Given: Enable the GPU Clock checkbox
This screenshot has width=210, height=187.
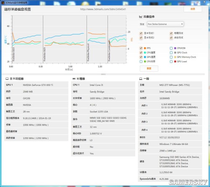Looking at the screenshot, I should tap(171, 53).
